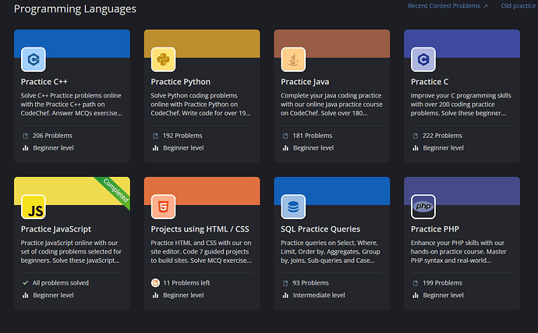This screenshot has height=333, width=538.
Task: Click the problems icon beside 181 Problems
Action: [x=285, y=136]
